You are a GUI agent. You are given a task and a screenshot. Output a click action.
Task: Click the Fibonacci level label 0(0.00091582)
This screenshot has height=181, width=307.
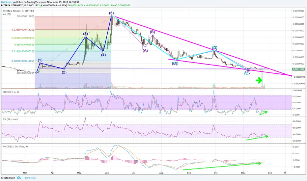[x=25, y=16]
